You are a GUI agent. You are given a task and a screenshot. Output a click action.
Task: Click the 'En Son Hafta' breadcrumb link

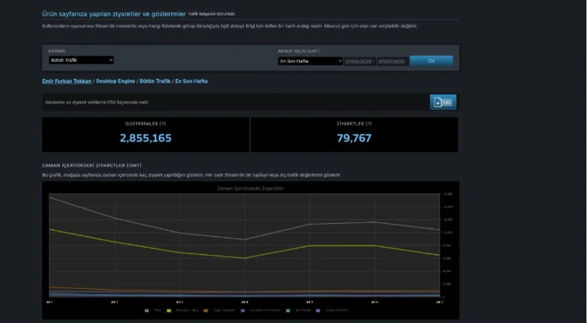192,81
